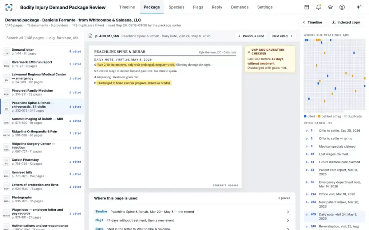This screenshot has width=369, height=230.
Task: Open the notifications bell
Action: (x=319, y=7)
